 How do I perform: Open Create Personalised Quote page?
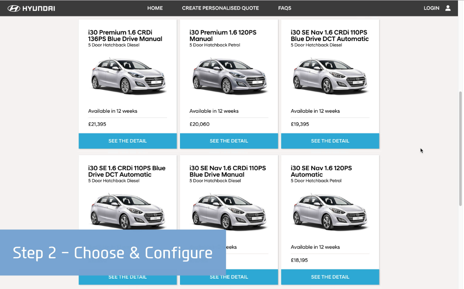(x=220, y=8)
